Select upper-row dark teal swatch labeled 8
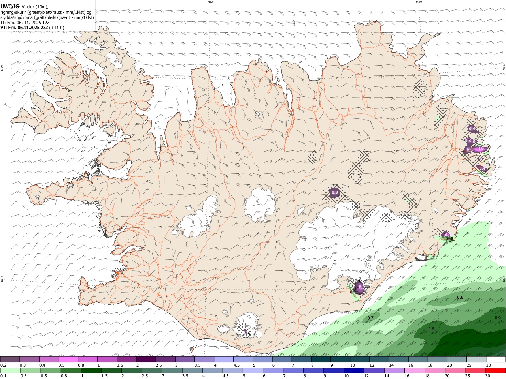Viewport: 506px width, 379px height. 321,359
